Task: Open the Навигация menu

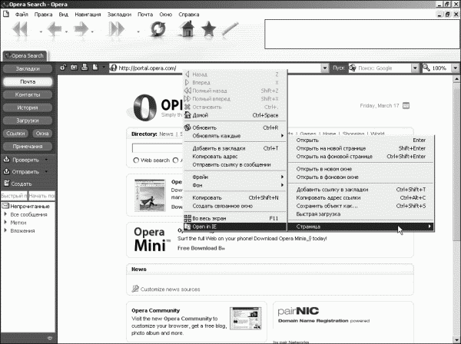Action: [x=88, y=15]
